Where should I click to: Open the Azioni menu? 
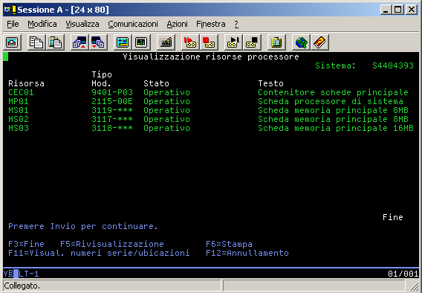click(177, 24)
